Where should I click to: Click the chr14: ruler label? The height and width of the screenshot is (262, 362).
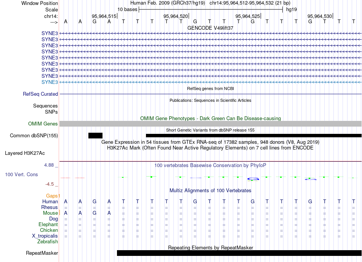[51, 16]
